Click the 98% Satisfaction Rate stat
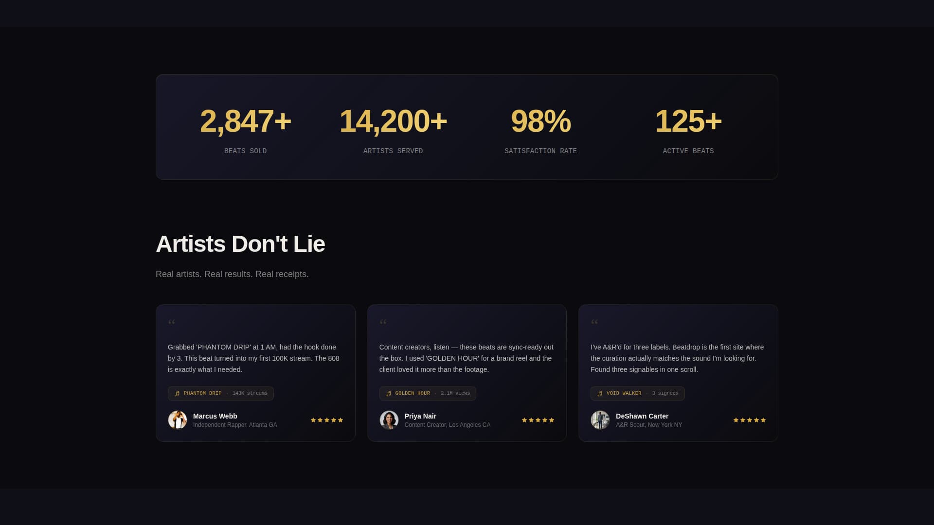The height and width of the screenshot is (525, 934). pos(540,121)
